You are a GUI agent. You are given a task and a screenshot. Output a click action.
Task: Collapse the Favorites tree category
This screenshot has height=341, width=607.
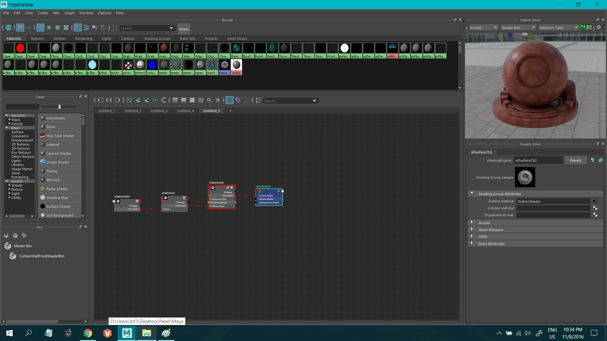tap(7, 116)
